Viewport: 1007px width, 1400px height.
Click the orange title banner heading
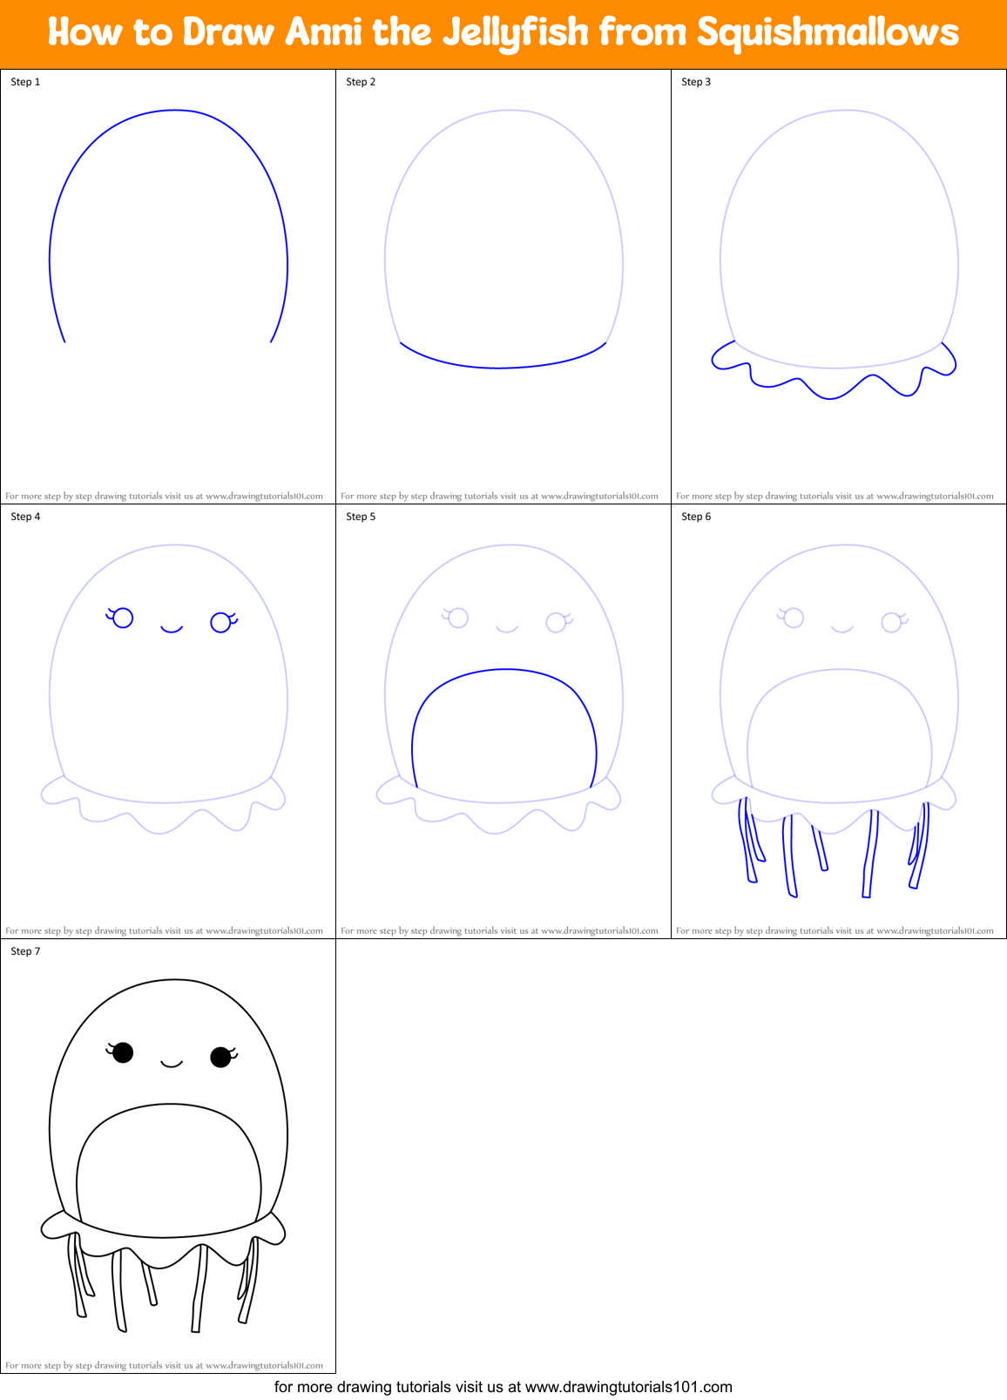pyautogui.click(x=503, y=33)
